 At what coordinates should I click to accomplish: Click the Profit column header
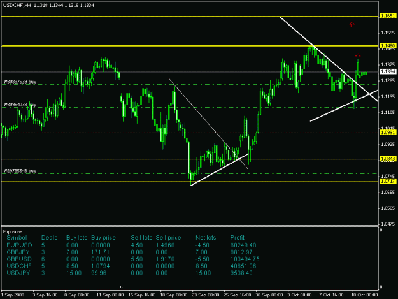click(x=237, y=238)
